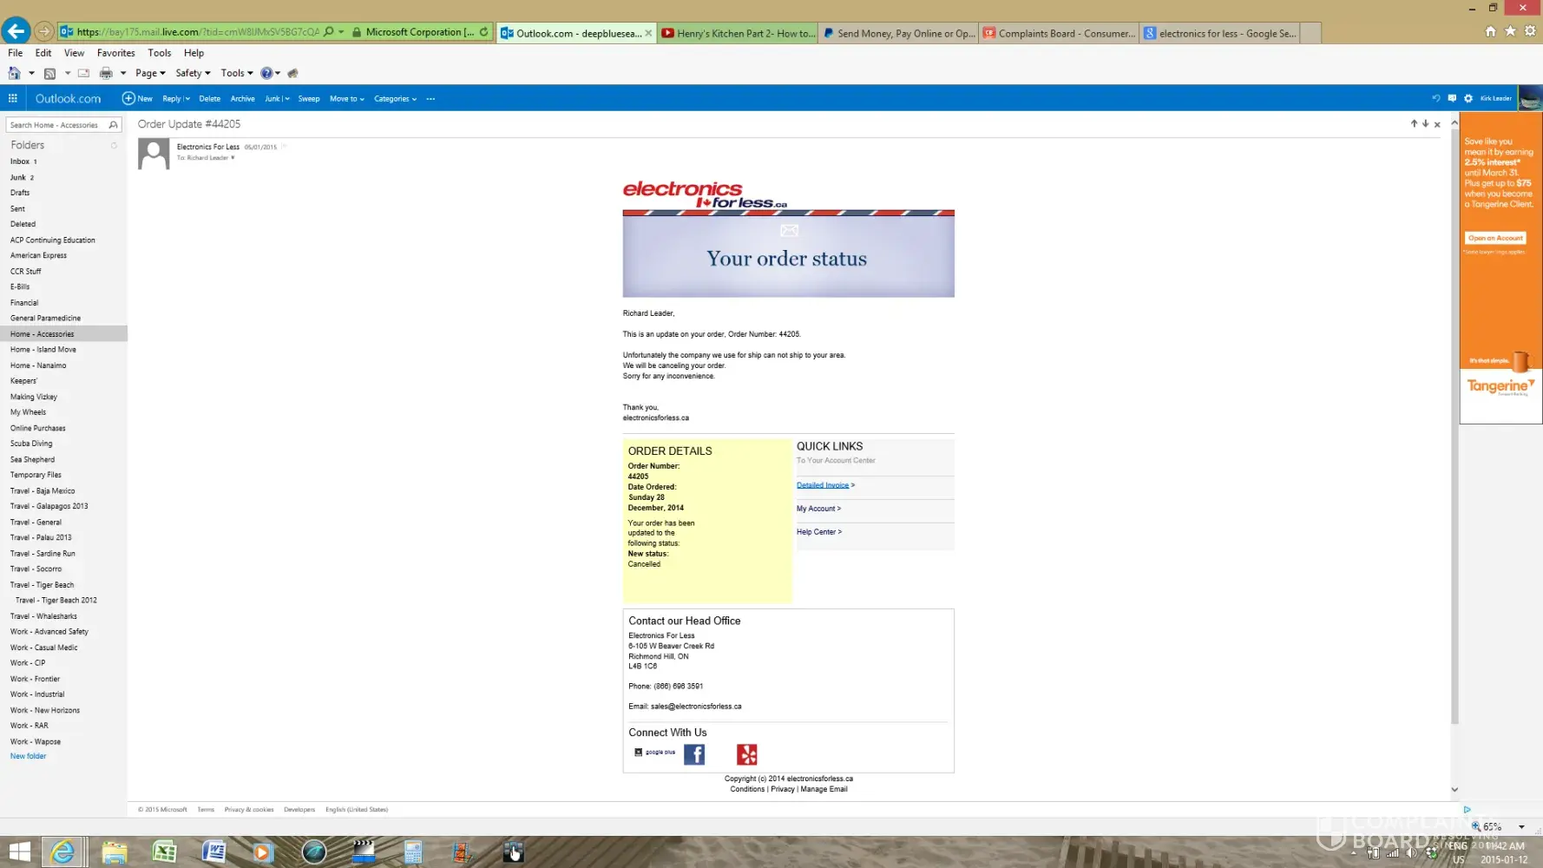Open the Edit menu
Viewport: 1543px width, 868px height.
(43, 53)
